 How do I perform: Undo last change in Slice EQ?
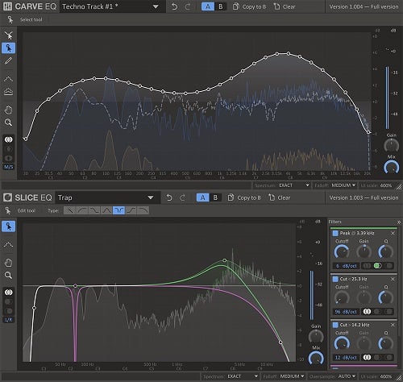pos(169,197)
